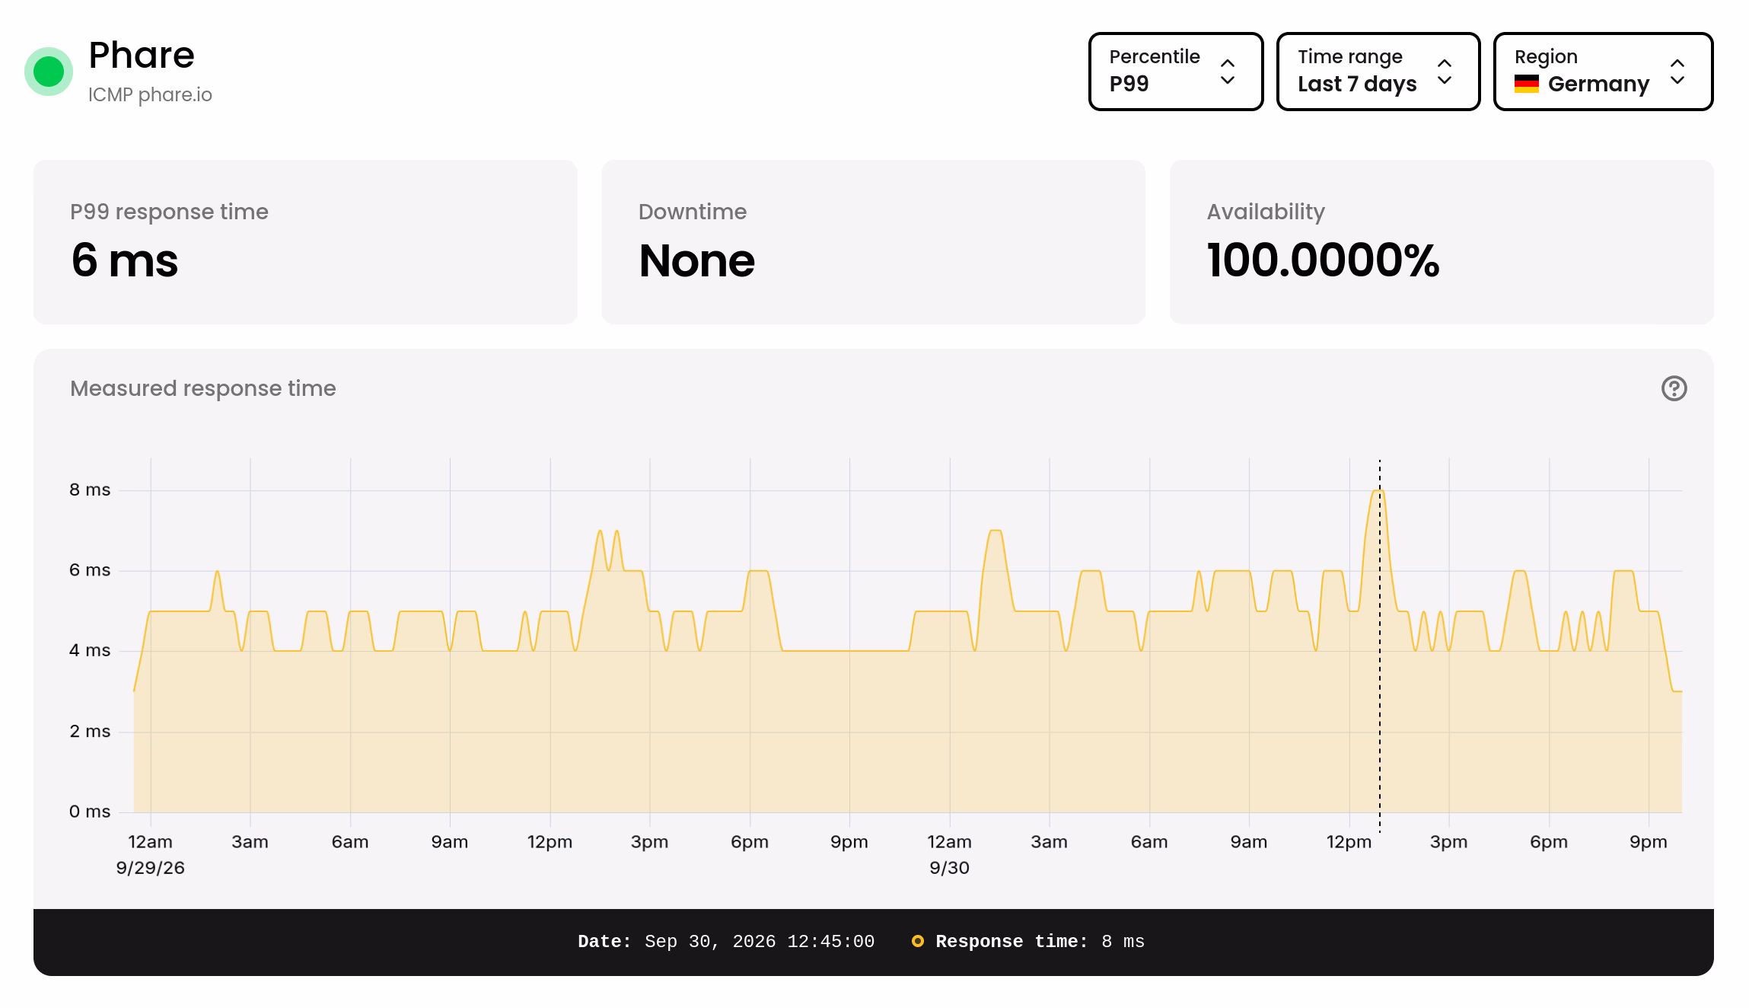Viewport: 1749px width, 1008px height.
Task: Click the 8 ms y-axis label
Action: tap(90, 490)
